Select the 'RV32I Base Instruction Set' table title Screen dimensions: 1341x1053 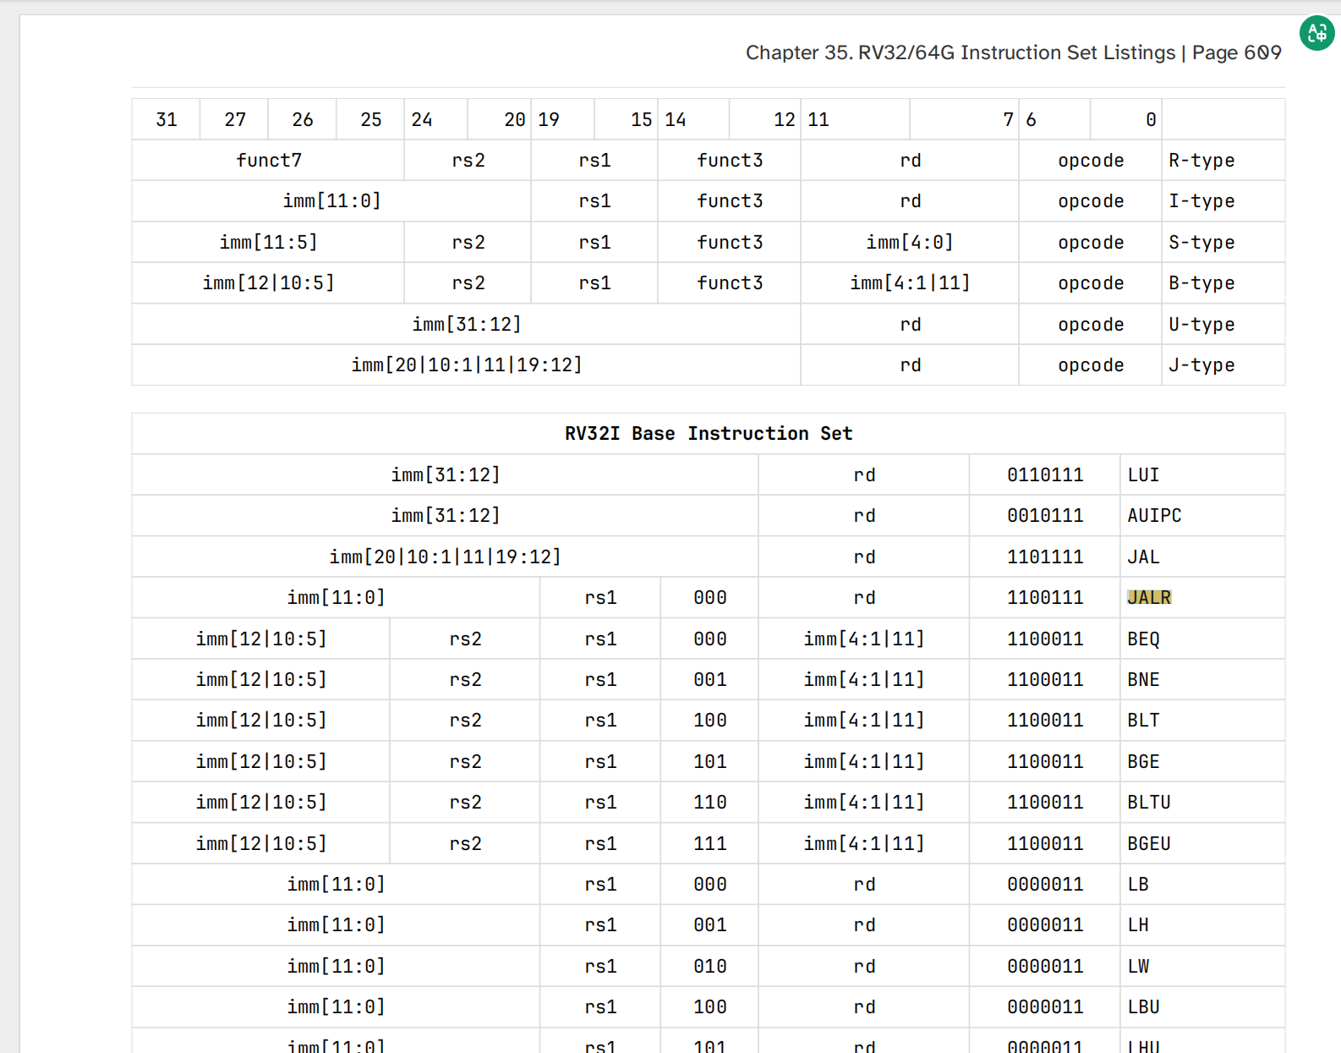pos(709,433)
